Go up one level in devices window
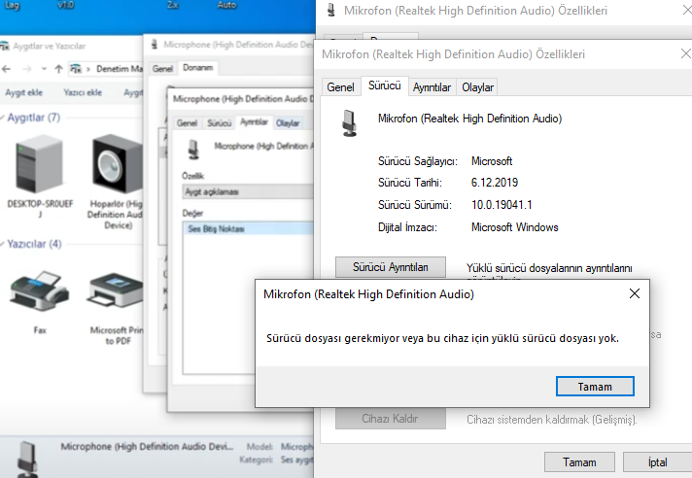This screenshot has height=478, width=692. pos(58,69)
